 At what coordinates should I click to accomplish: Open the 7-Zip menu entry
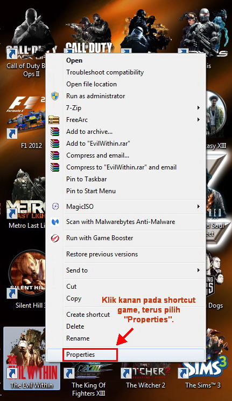point(125,107)
